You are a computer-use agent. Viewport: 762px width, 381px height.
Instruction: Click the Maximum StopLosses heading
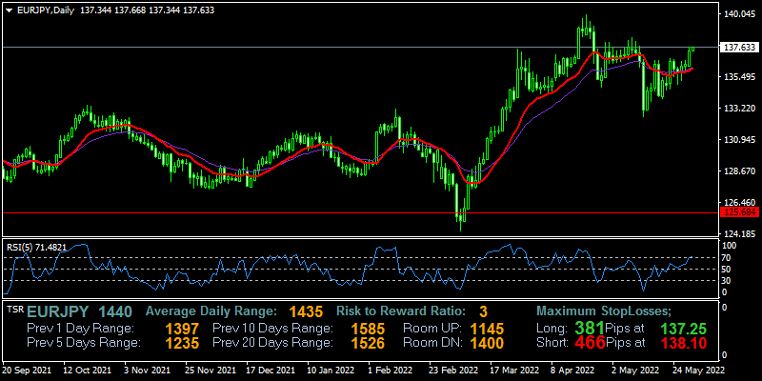click(604, 311)
